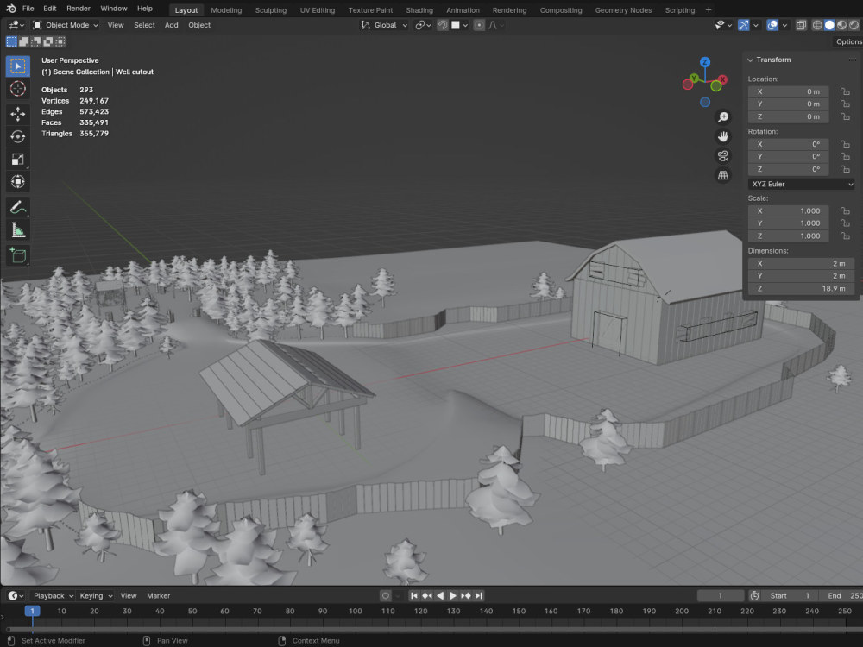The height and width of the screenshot is (647, 863).
Task: Select the Move tool
Action: point(17,114)
